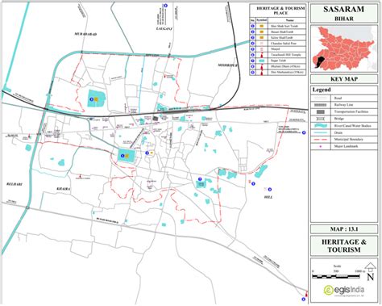This screenshot has height=306, width=382.
Task: Click the MAP : 13.1 label
Action: (x=344, y=229)
